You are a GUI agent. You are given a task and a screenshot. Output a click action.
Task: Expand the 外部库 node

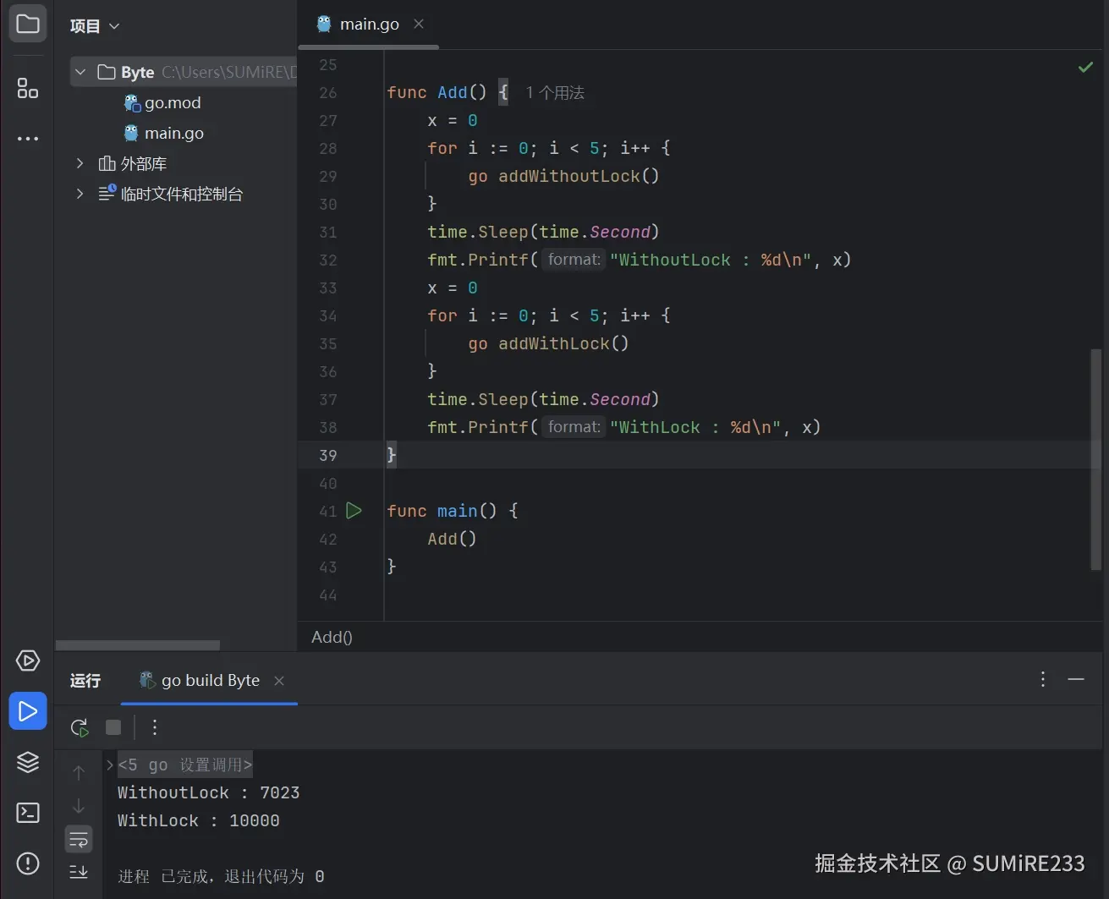pos(80,163)
